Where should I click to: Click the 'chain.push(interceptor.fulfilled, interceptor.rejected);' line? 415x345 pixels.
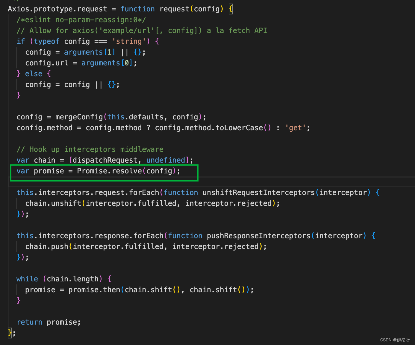[x=146, y=247]
